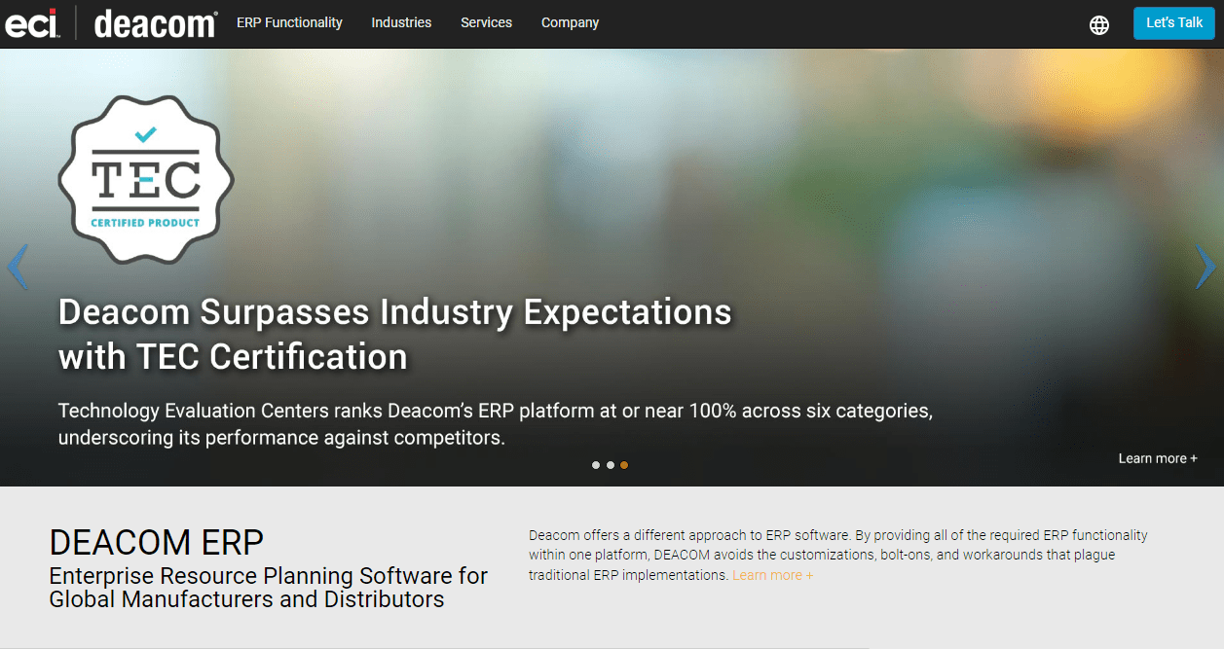Screen dimensions: 1224x649
Task: Select the third orange carousel dot
Action: coord(624,465)
